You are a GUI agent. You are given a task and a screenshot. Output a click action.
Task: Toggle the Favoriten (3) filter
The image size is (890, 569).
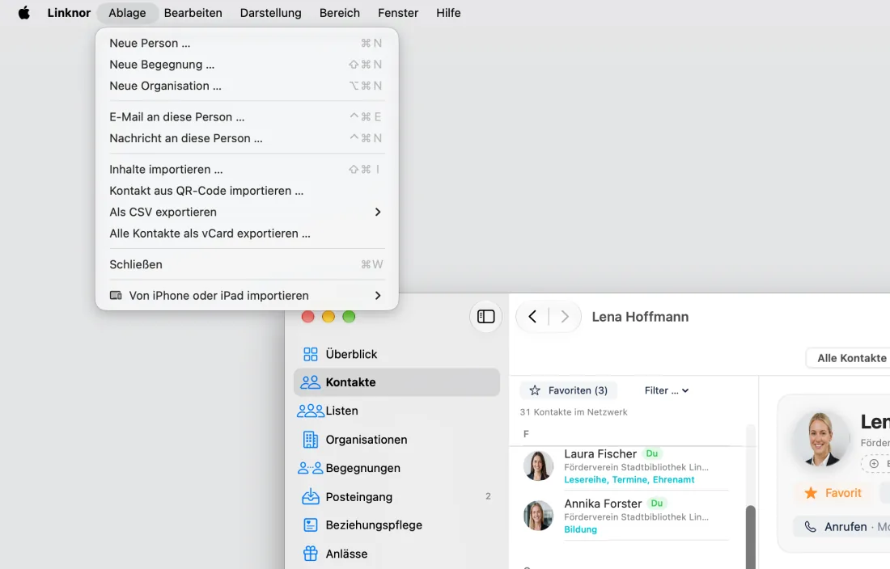click(x=568, y=390)
